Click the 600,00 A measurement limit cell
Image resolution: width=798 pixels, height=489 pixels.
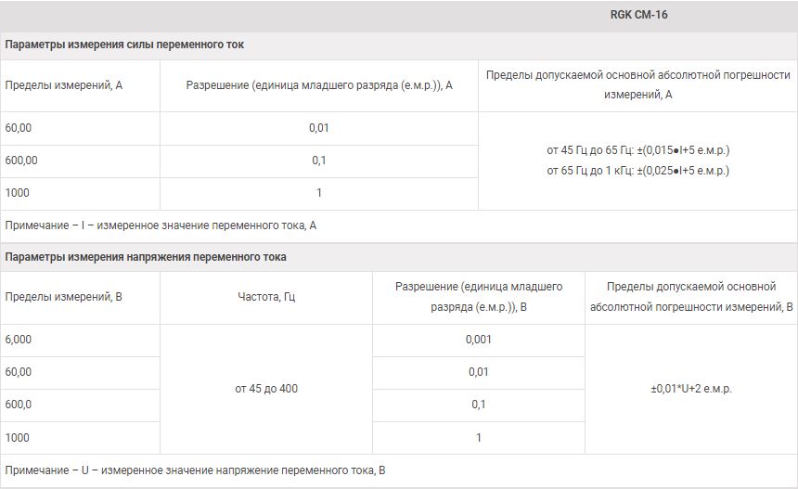pos(80,161)
